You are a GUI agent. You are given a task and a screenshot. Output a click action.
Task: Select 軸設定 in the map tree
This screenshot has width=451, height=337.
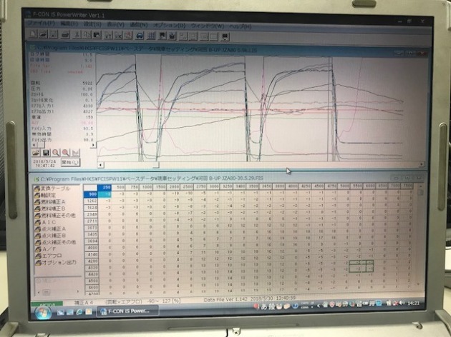(45, 196)
